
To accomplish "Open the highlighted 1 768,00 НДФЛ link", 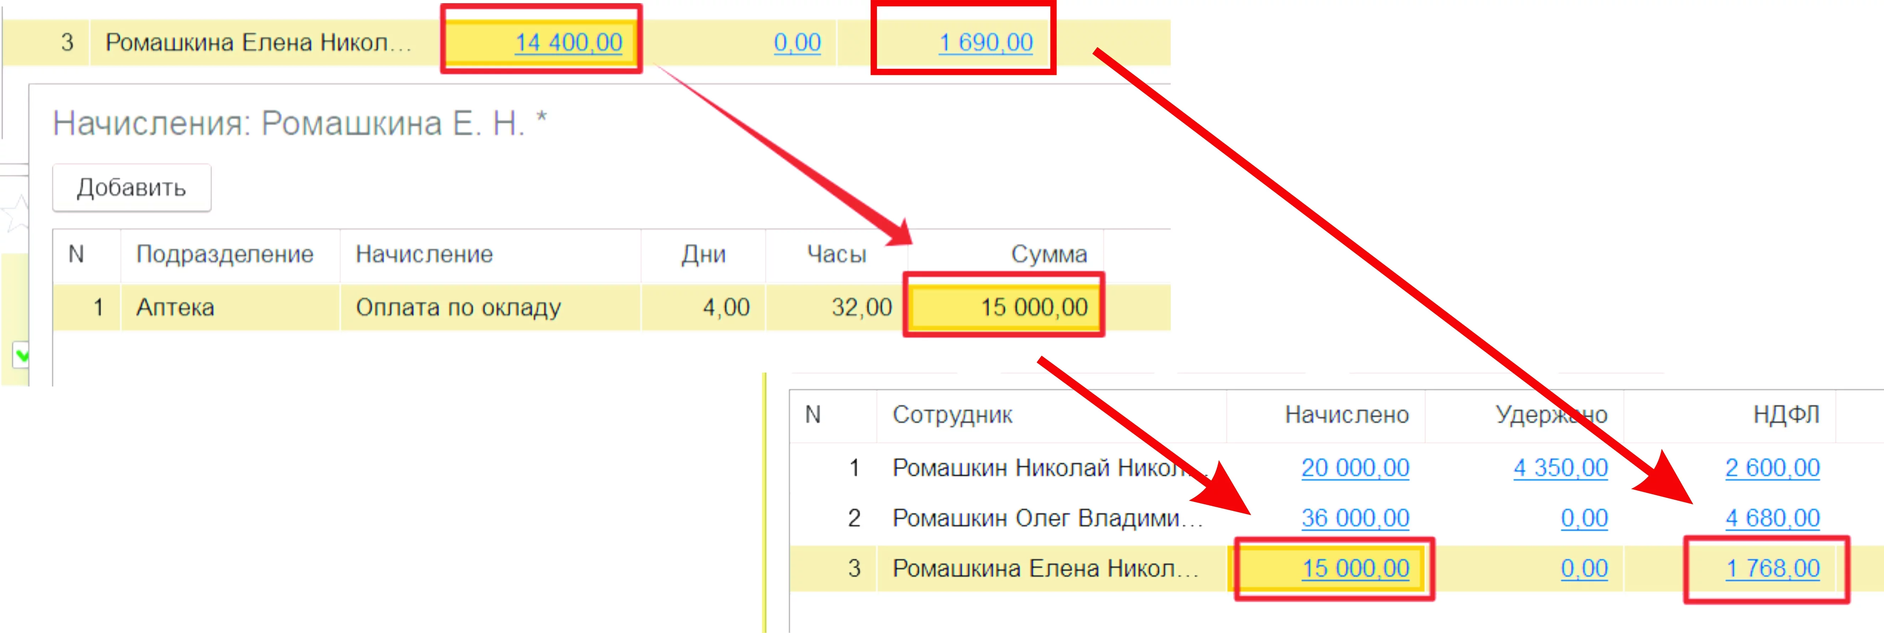I will pyautogui.click(x=1771, y=568).
